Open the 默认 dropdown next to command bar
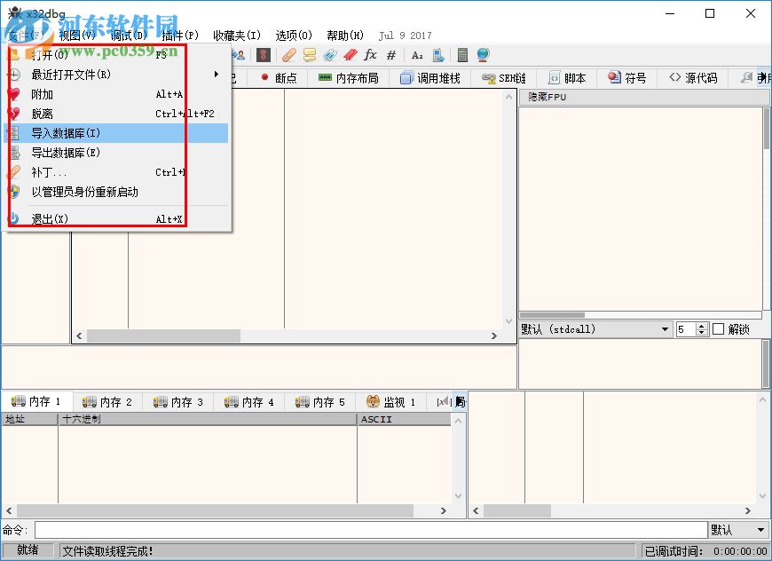 tap(737, 528)
